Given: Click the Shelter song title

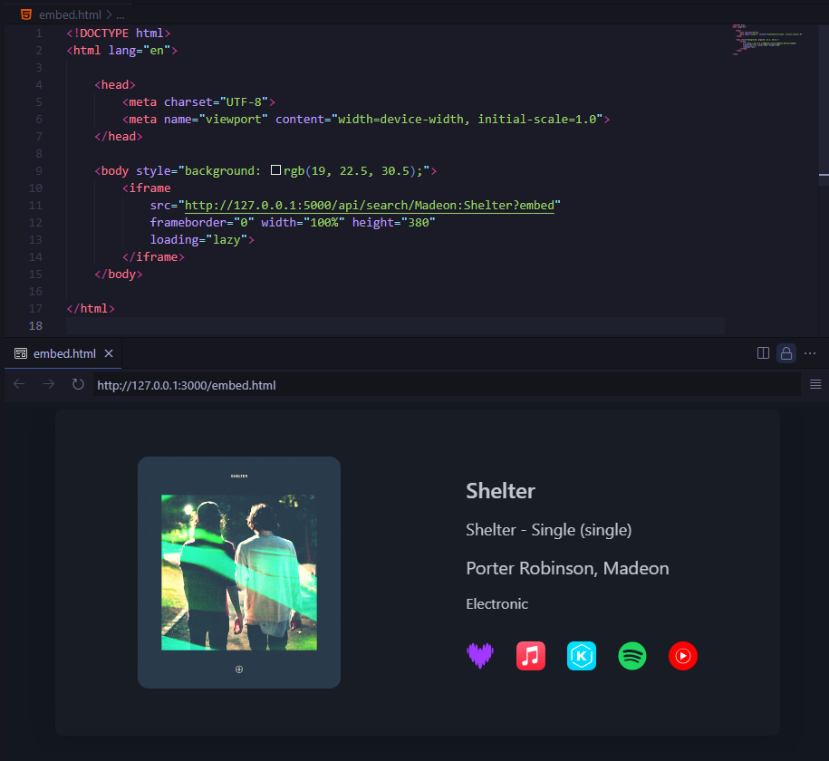Looking at the screenshot, I should [x=500, y=491].
